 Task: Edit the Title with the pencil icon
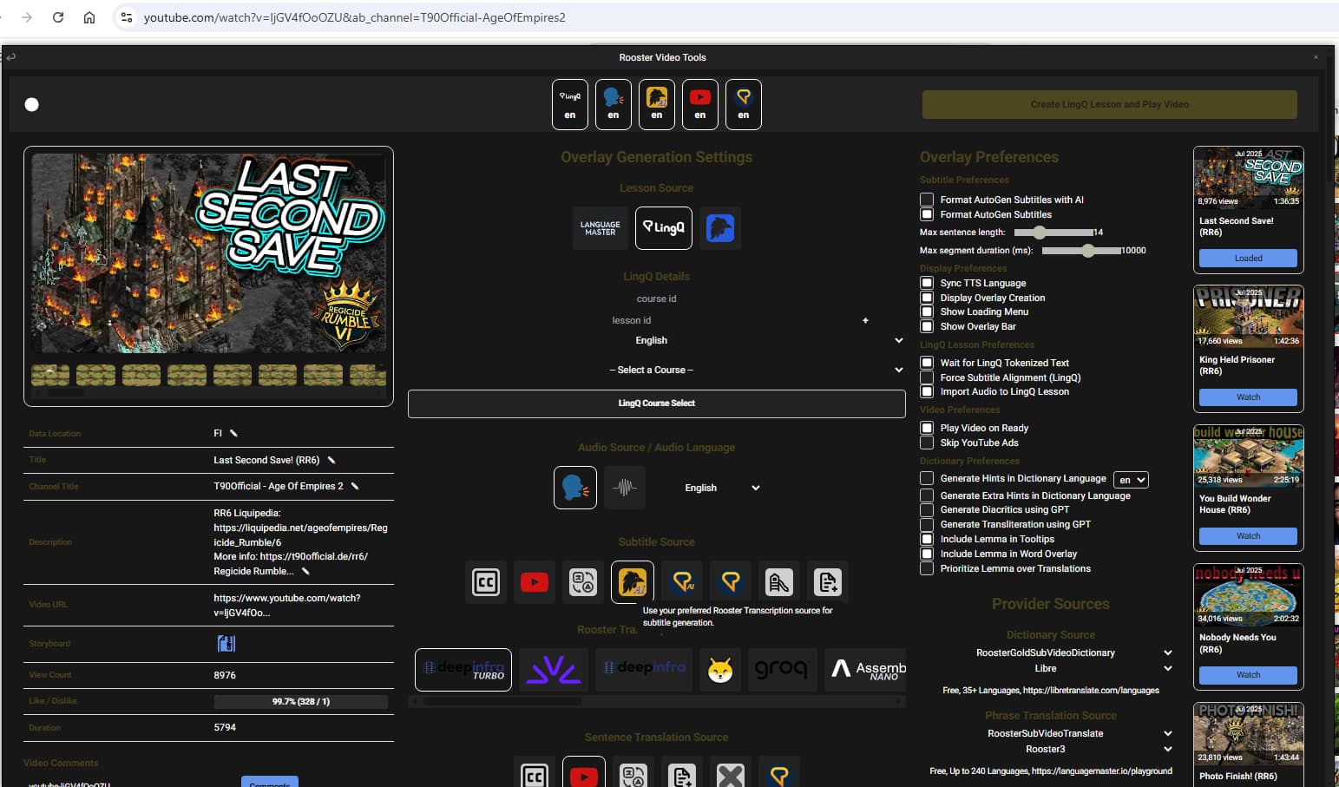(331, 460)
